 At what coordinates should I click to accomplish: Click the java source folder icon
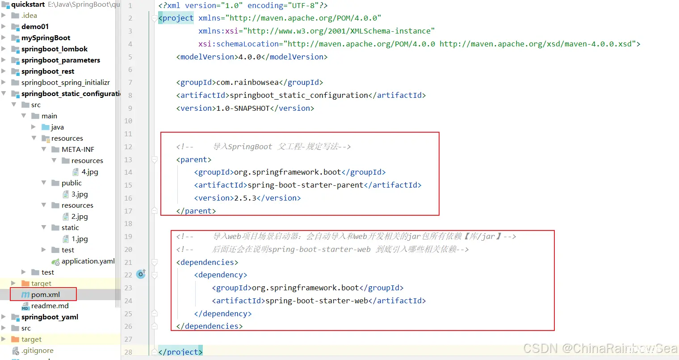(46, 127)
